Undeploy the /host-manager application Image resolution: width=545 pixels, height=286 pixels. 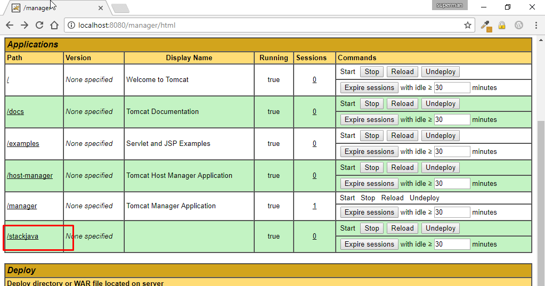click(441, 168)
